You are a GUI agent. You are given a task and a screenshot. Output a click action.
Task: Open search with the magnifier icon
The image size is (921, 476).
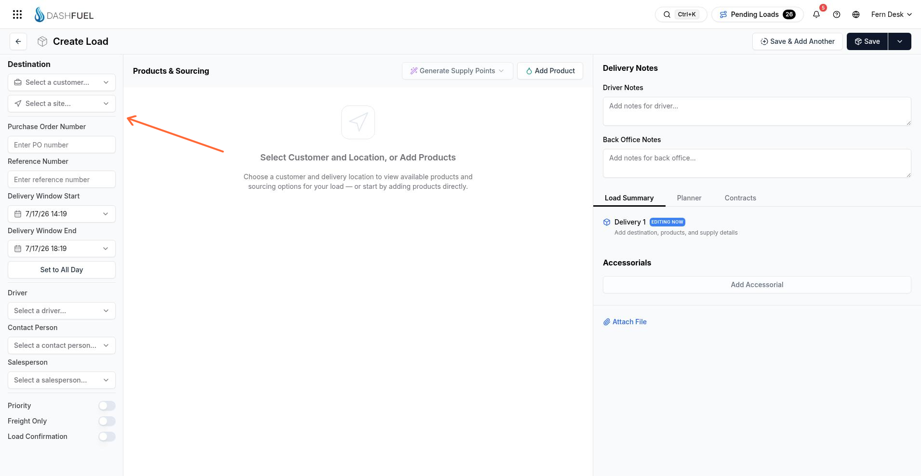pos(667,14)
